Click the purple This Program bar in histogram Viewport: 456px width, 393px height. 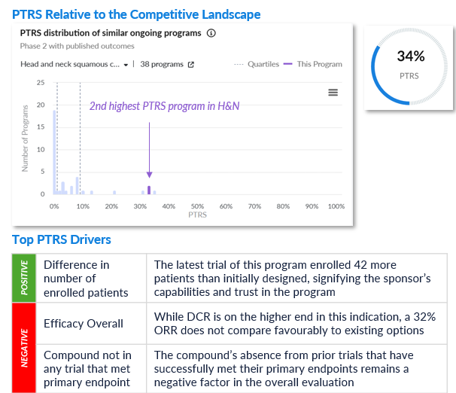[149, 190]
